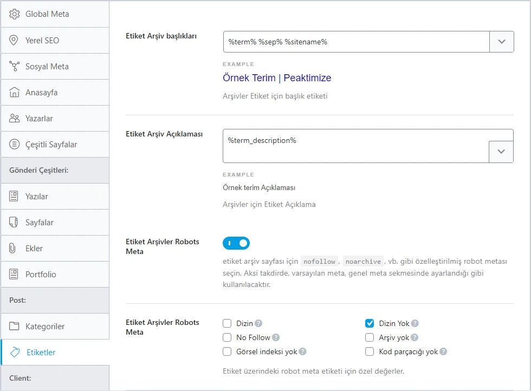Screen dimensions: 531x391
Task: Click the Ekler paperclip icon
Action: point(12,248)
